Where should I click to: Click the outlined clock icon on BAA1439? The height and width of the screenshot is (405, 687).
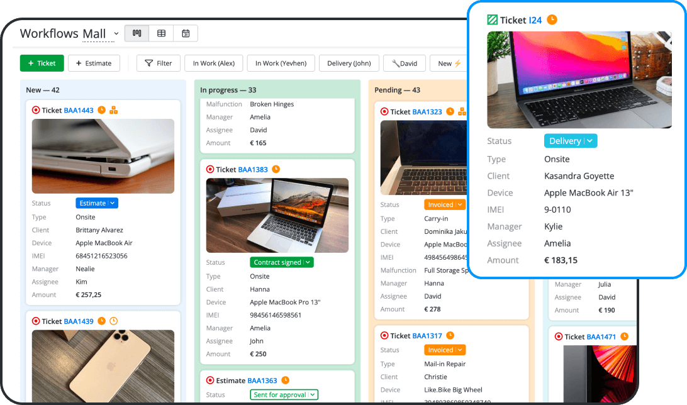(114, 321)
